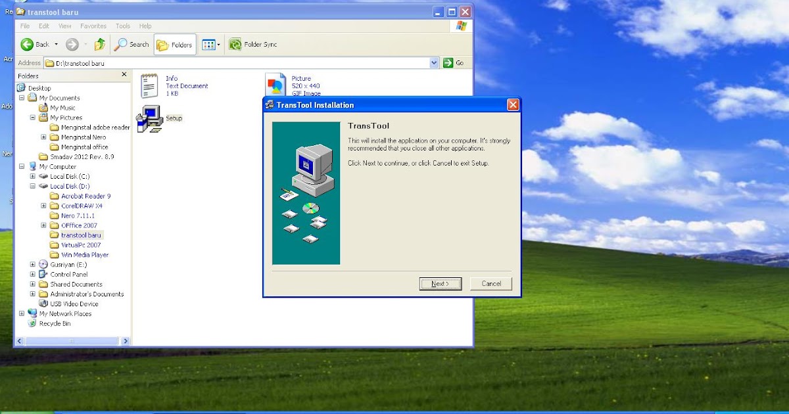
Task: Click the Views toggle button in toolbar
Action: (x=209, y=45)
